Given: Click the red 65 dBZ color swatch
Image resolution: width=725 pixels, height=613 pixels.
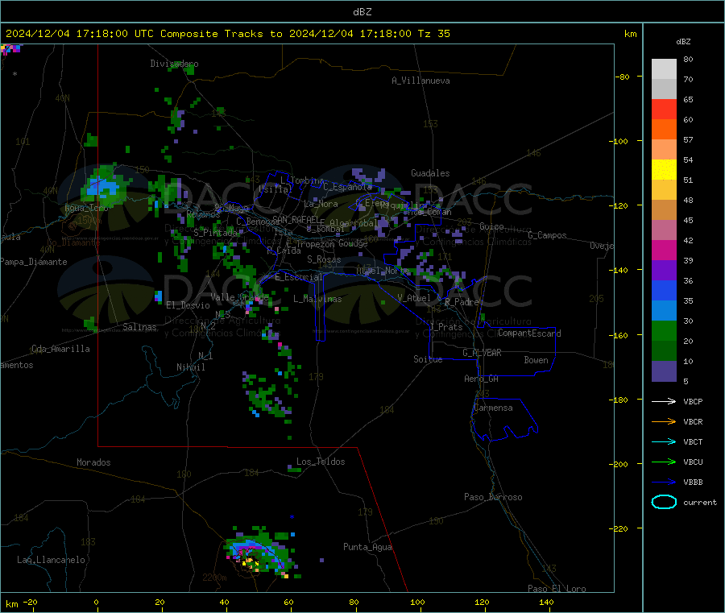Looking at the screenshot, I should [x=664, y=109].
